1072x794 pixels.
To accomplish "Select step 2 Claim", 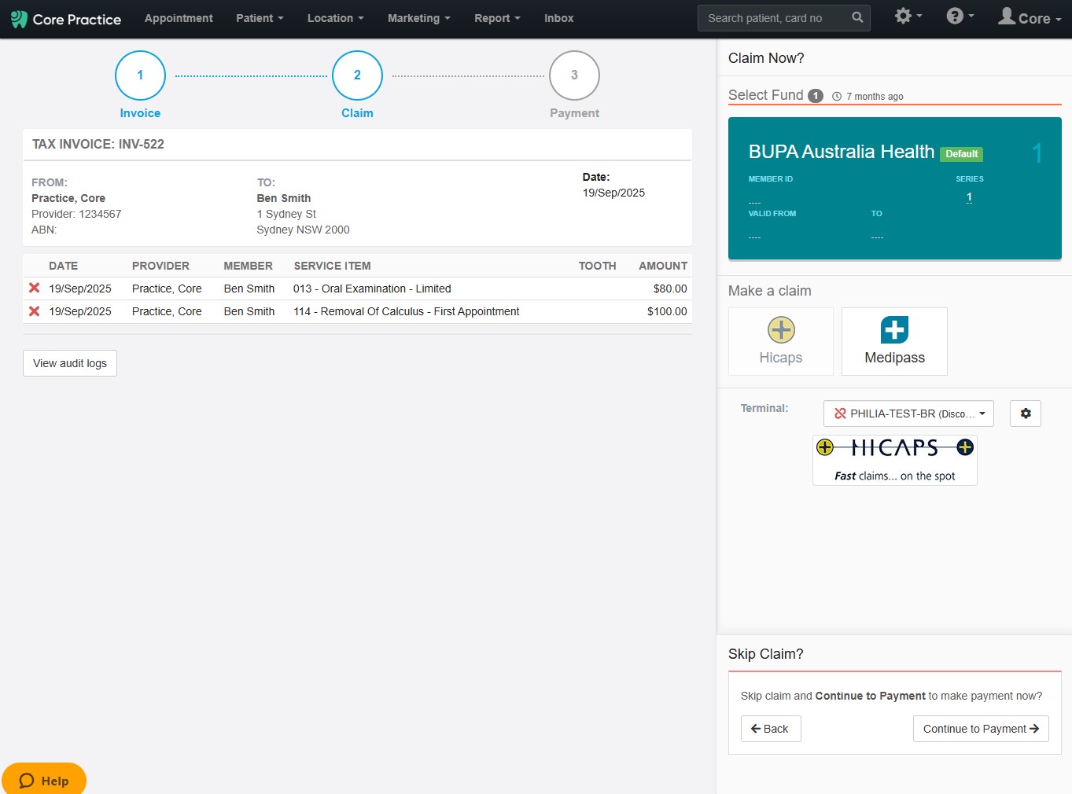I will coord(357,75).
